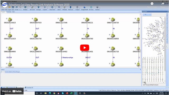This screenshot has width=169, height=95.
Task: Click the Transform toolbar icon
Action: pyautogui.click(x=52, y=7)
